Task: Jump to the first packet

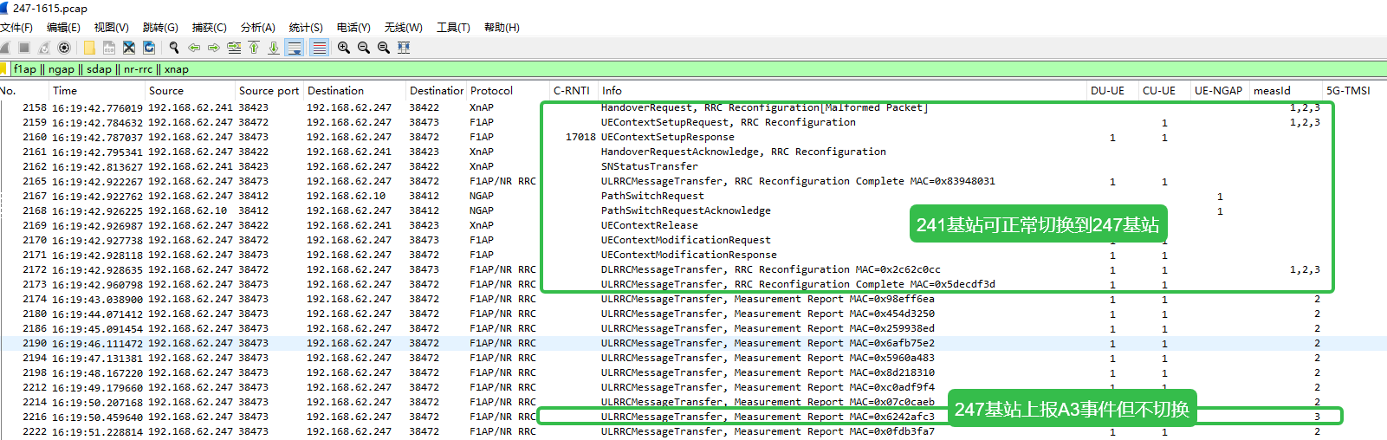Action: tap(254, 48)
